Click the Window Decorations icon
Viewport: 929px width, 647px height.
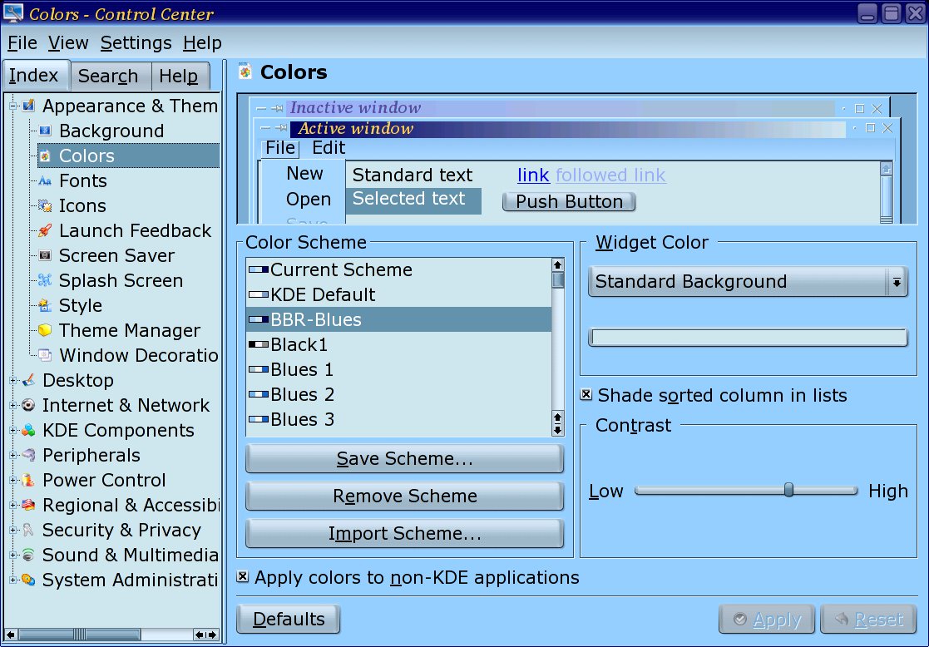point(45,355)
